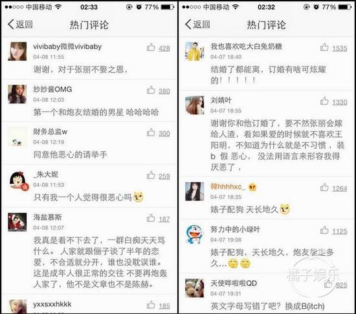Tap 返回 back button on right screen

tap(197, 25)
